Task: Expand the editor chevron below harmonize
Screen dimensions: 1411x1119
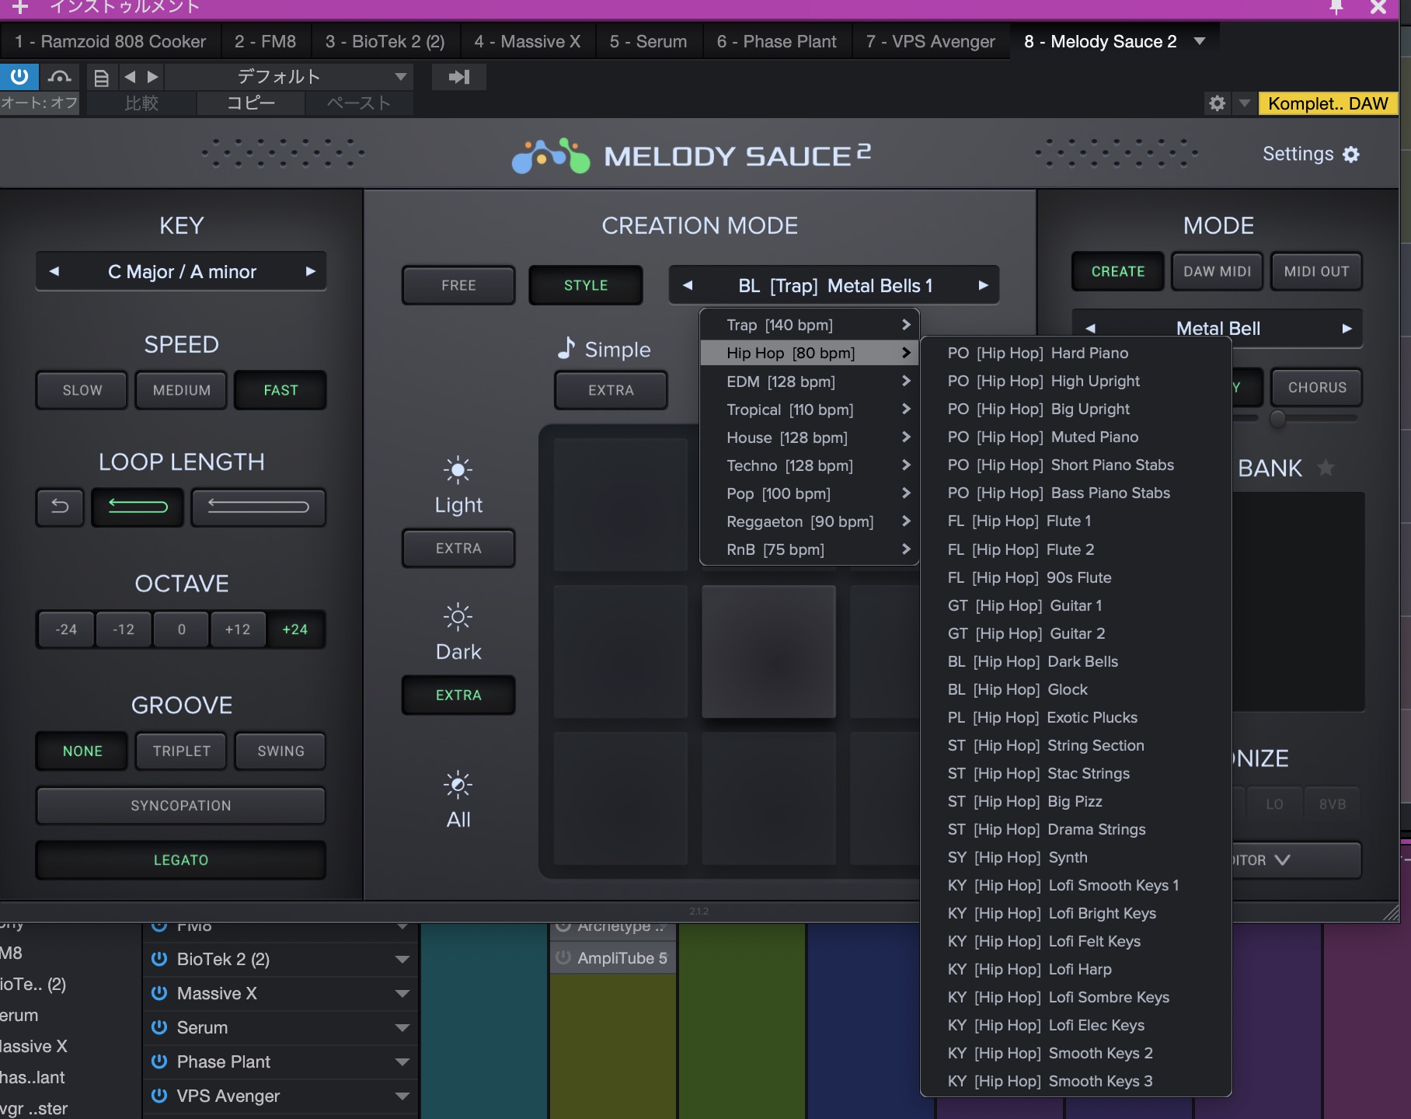Action: point(1282,859)
